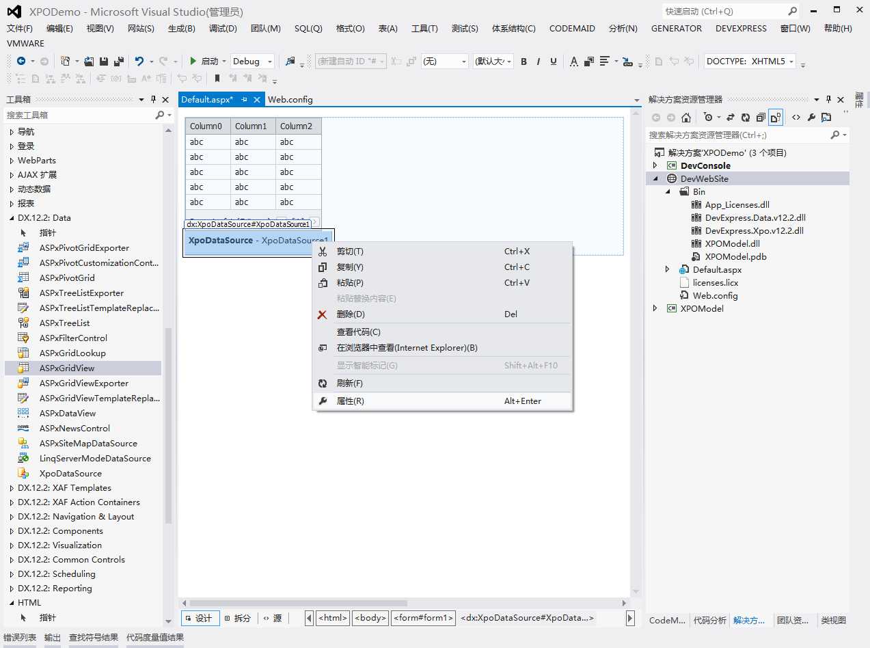This screenshot has height=648, width=870.
Task: Click the Collapse All icon in Solution Explorer
Action: point(761,118)
